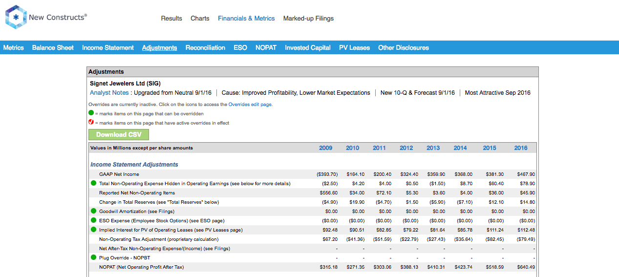
Task: Switch to the Other Disclosures tab
Action: 404,47
